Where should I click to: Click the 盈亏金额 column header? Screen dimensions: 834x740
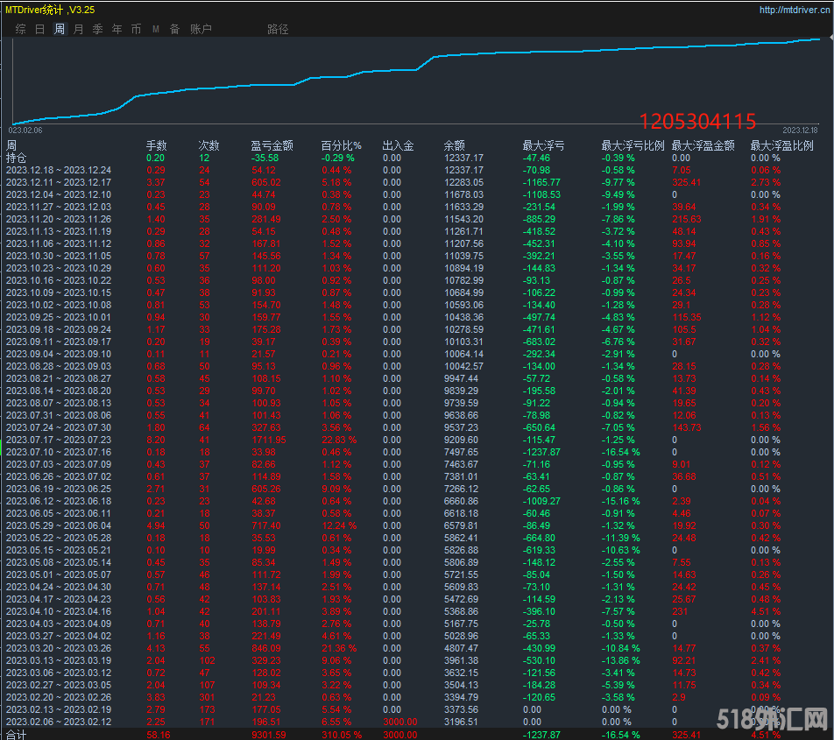point(272,145)
